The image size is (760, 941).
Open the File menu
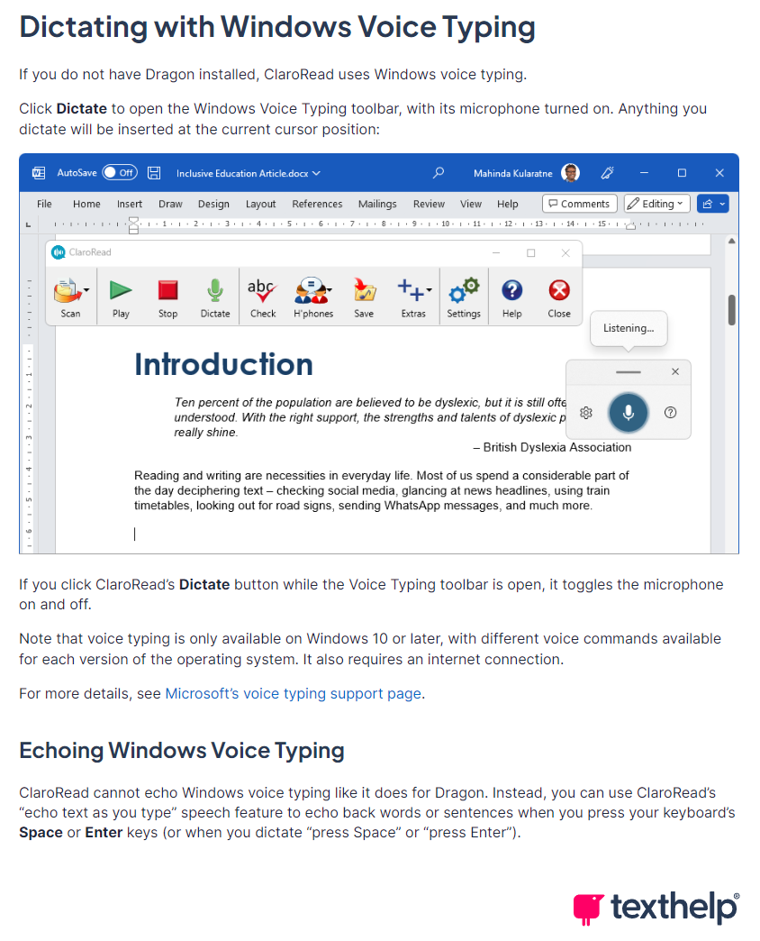click(x=44, y=204)
